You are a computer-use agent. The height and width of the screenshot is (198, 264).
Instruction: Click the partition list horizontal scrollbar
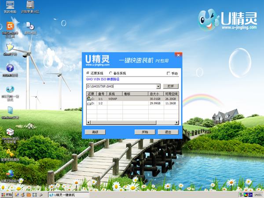[132, 122]
